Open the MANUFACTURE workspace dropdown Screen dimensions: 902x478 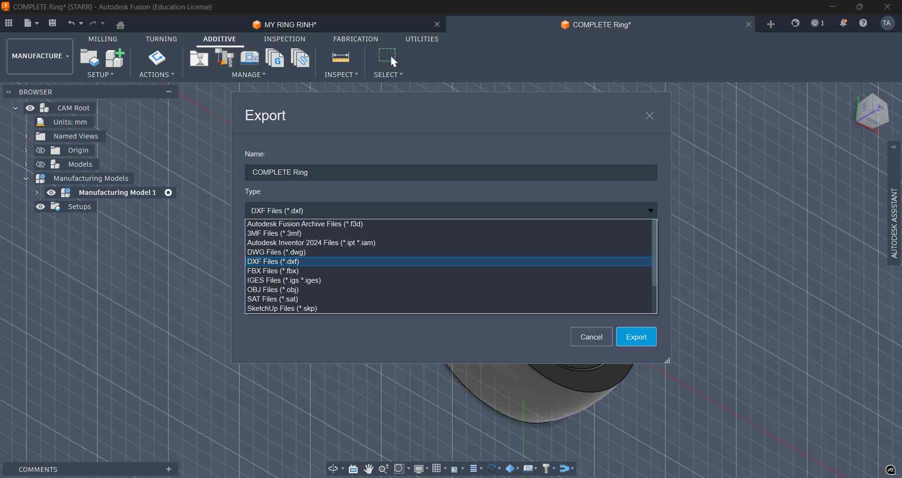tap(40, 56)
